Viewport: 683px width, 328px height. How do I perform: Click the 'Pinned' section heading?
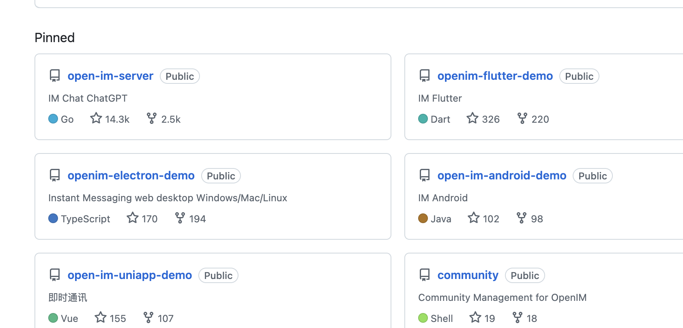pyautogui.click(x=55, y=38)
